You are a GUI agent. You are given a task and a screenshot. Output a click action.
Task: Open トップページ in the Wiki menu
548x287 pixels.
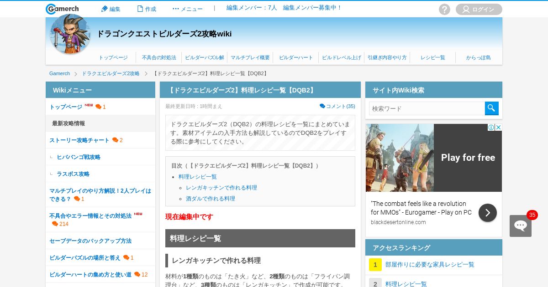(x=66, y=107)
